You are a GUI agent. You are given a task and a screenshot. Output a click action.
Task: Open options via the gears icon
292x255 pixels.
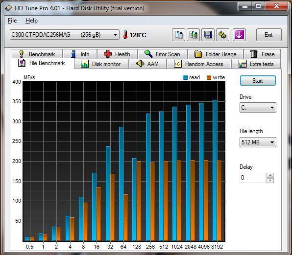(222, 35)
